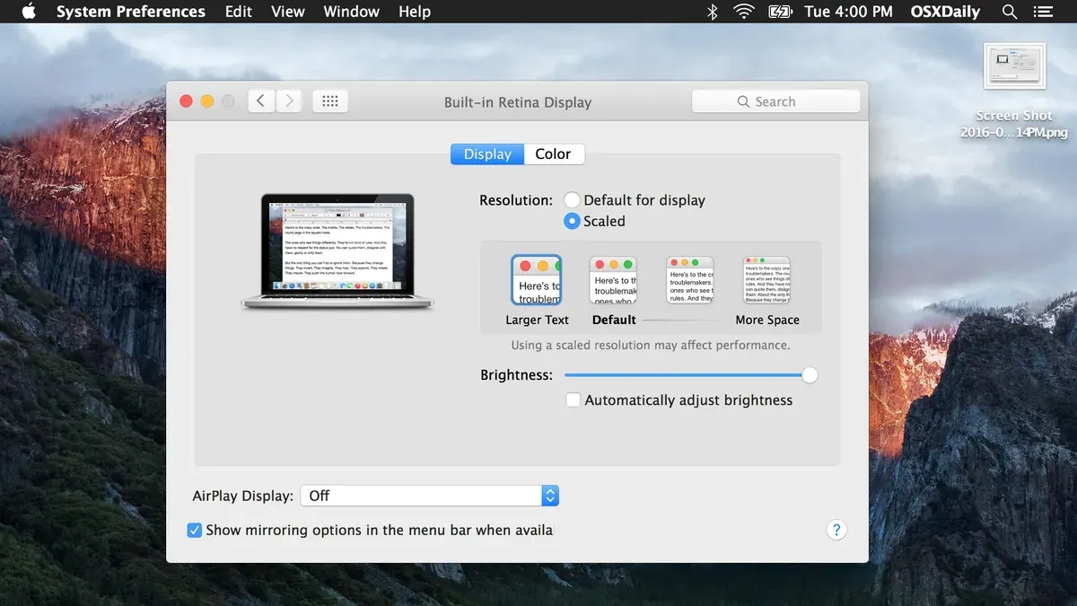1077x606 pixels.
Task: Select the Default for display radio button
Action: pos(572,200)
